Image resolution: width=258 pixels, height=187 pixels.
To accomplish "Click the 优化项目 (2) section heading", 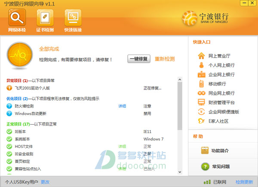I will [17, 98].
